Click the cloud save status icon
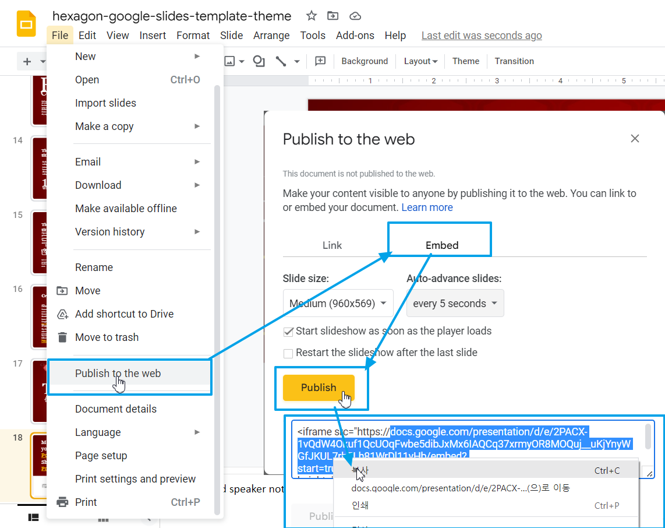 355,16
